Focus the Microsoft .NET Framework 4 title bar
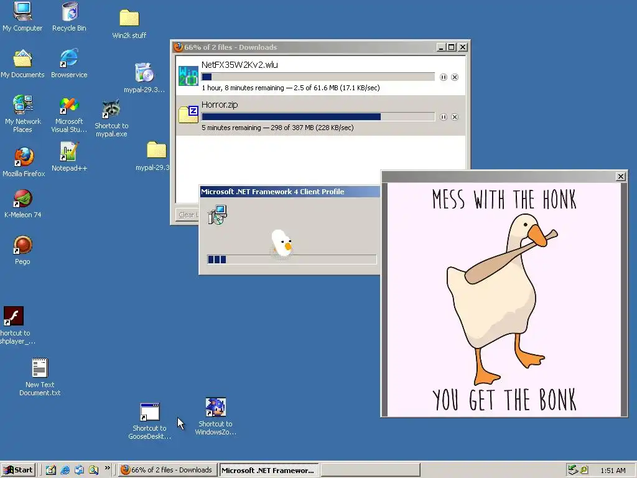Image resolution: width=637 pixels, height=478 pixels. (x=290, y=192)
